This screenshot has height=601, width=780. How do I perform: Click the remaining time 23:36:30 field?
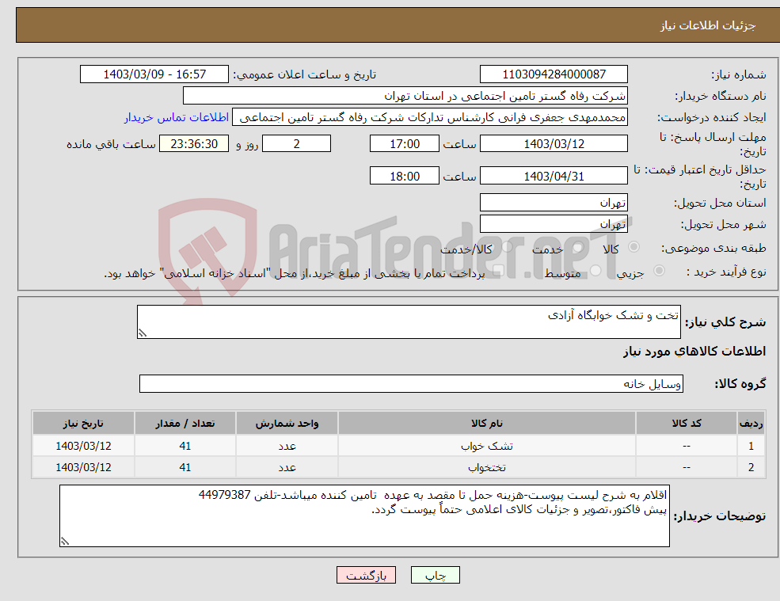[194, 144]
